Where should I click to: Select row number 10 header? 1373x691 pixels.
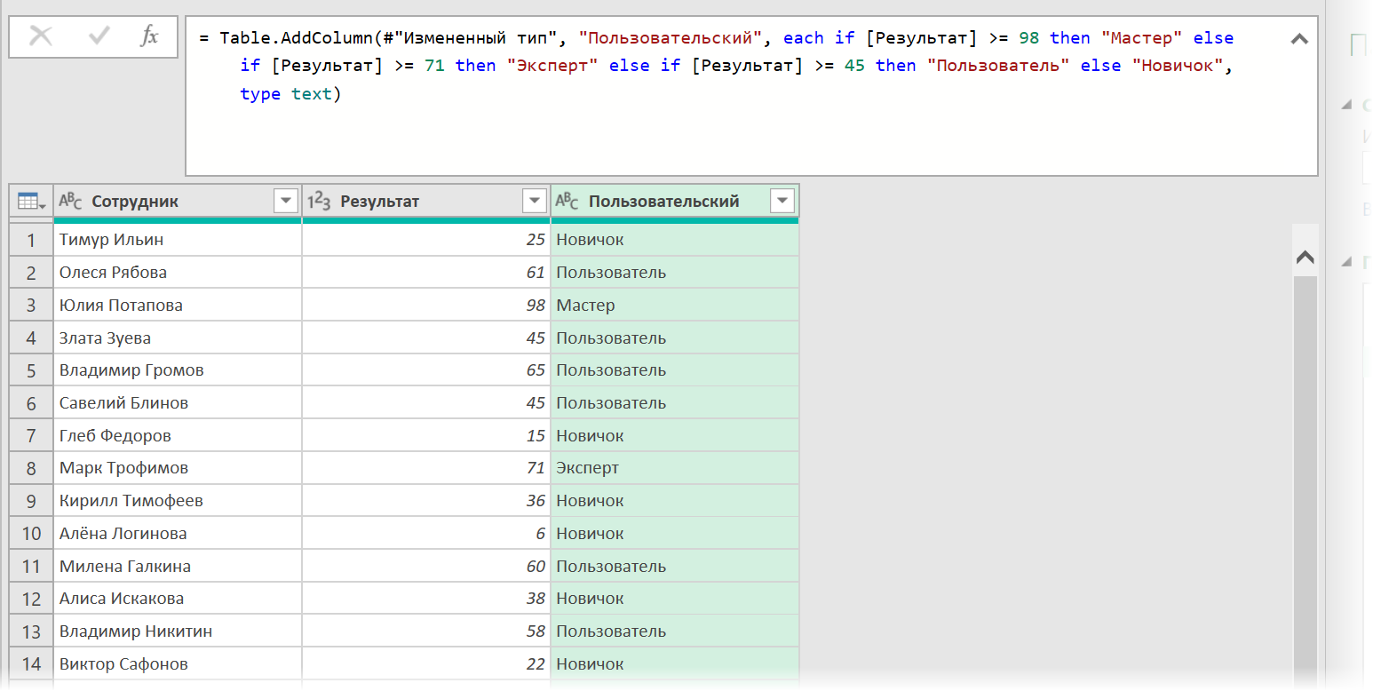point(31,534)
